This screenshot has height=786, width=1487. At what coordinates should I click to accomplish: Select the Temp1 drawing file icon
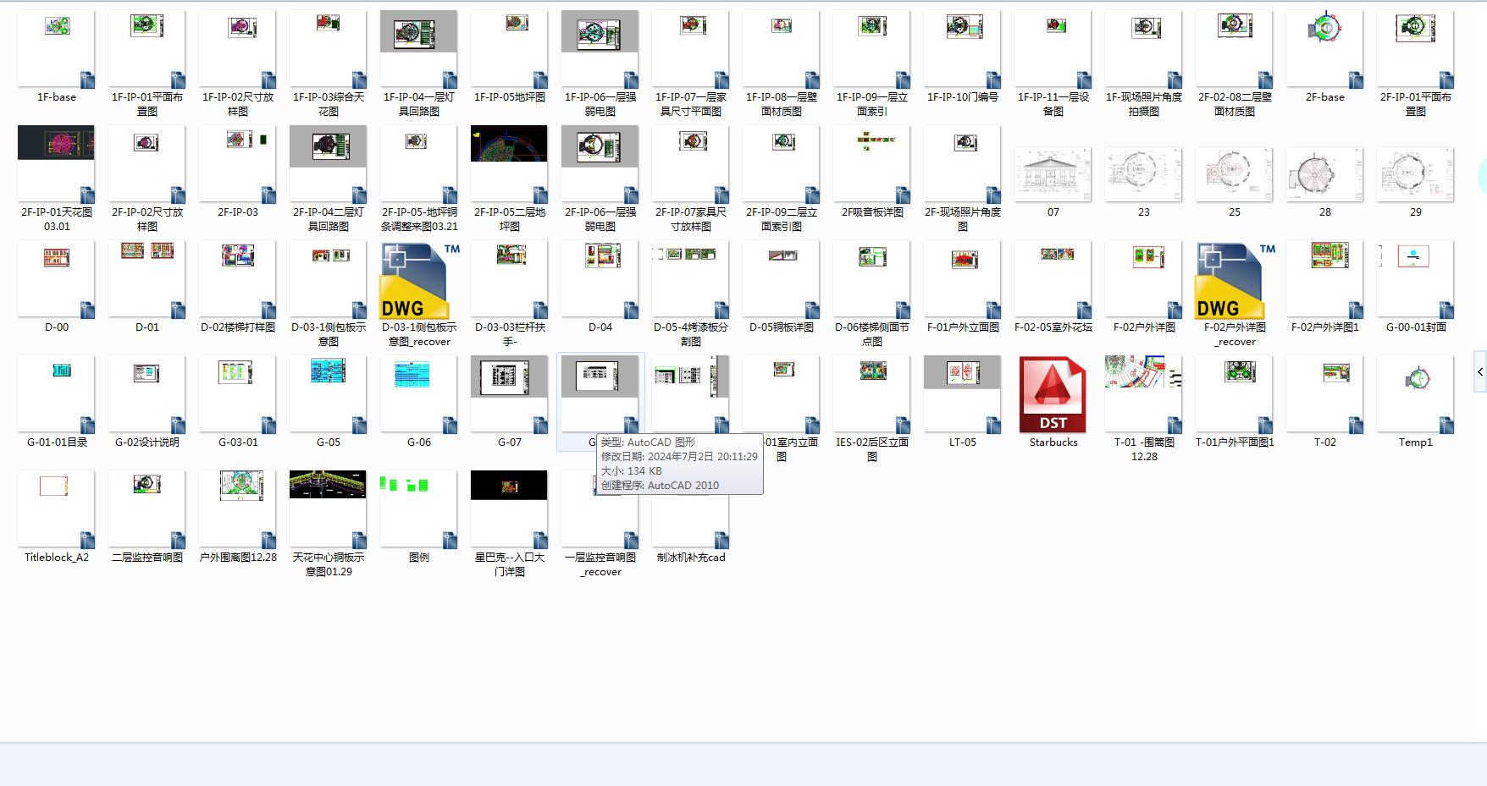(1415, 394)
